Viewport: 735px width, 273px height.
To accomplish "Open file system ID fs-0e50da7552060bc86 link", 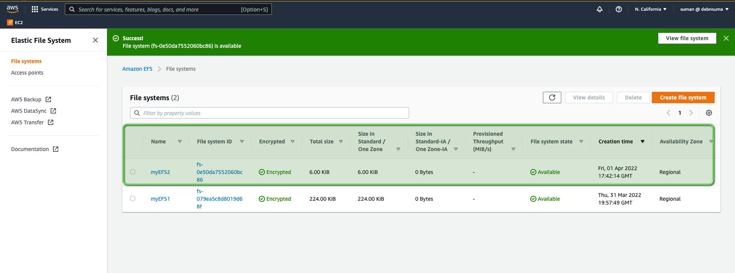I will pyautogui.click(x=220, y=172).
